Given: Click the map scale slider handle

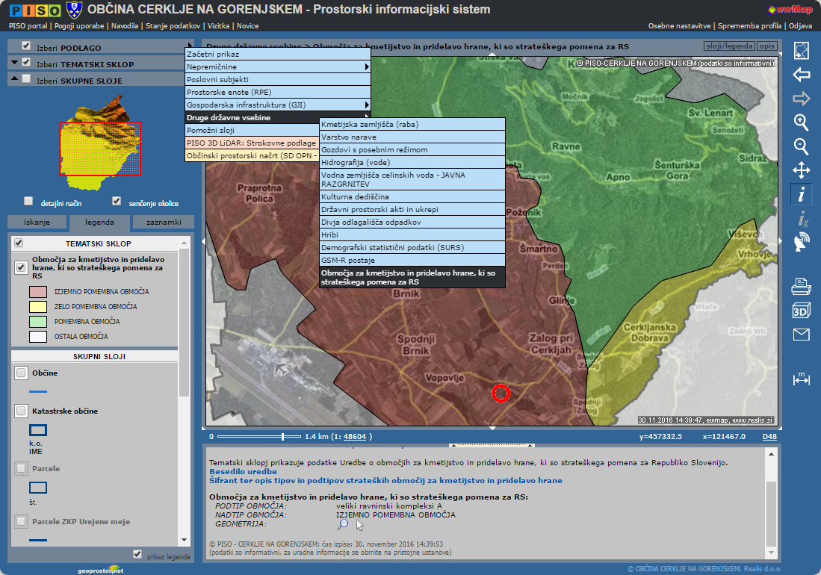Looking at the screenshot, I should click(x=282, y=436).
